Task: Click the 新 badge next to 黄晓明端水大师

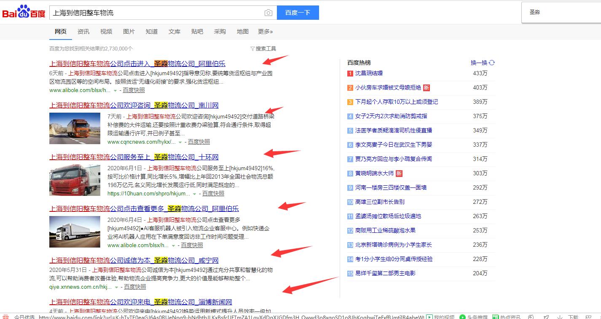Action: 399,174
